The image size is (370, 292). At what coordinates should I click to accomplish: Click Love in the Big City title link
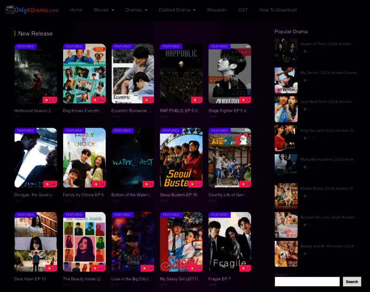pos(132,279)
